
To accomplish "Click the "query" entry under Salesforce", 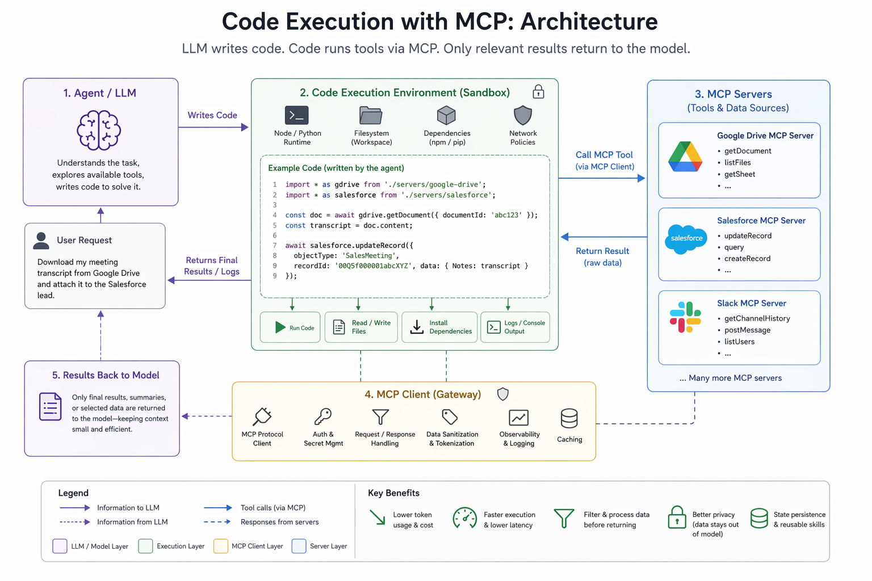I will [734, 247].
